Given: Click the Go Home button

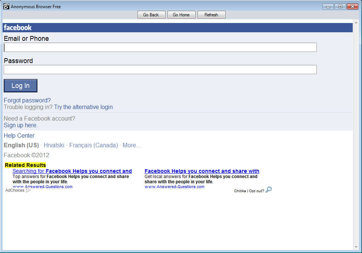Looking at the screenshot, I should [181, 15].
